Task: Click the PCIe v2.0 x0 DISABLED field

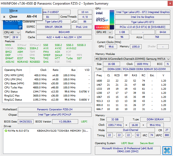Action: tap(143, 27)
